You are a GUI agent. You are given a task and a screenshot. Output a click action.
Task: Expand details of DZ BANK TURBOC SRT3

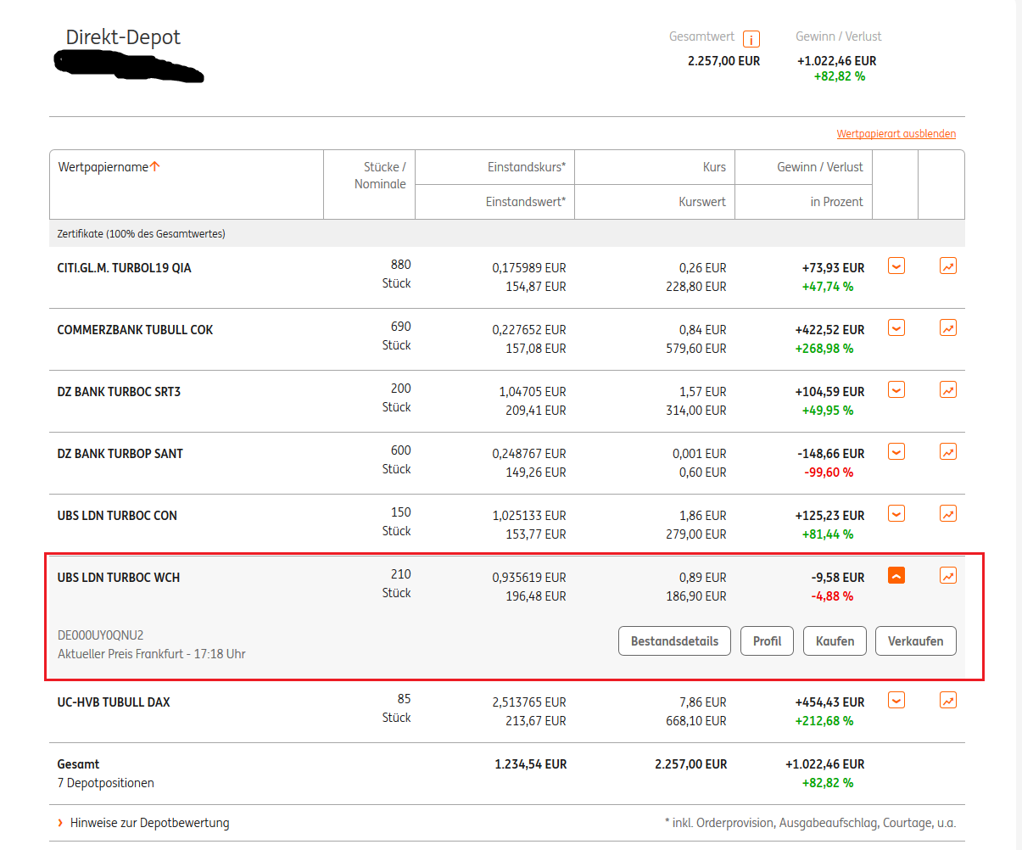(x=896, y=390)
